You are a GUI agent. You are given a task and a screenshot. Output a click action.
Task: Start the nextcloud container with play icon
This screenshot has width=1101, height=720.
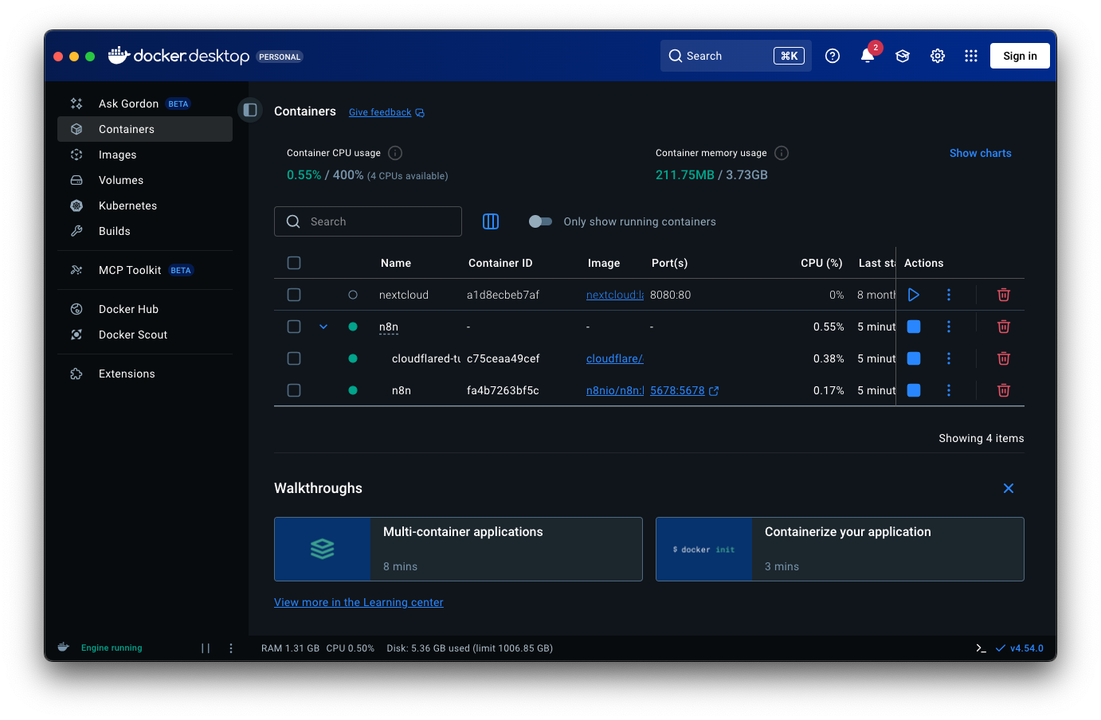point(914,295)
